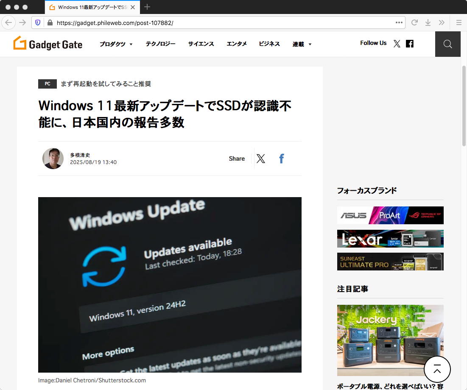Reload the page with the refresh icon

click(x=414, y=22)
